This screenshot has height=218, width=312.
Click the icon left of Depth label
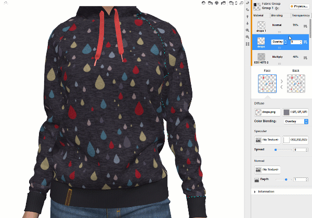pyautogui.click(x=257, y=180)
